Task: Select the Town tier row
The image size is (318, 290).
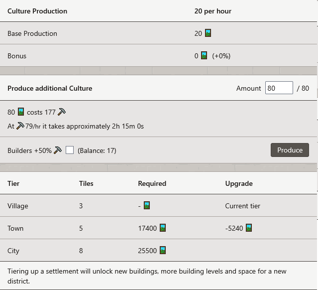Action: tap(15, 228)
